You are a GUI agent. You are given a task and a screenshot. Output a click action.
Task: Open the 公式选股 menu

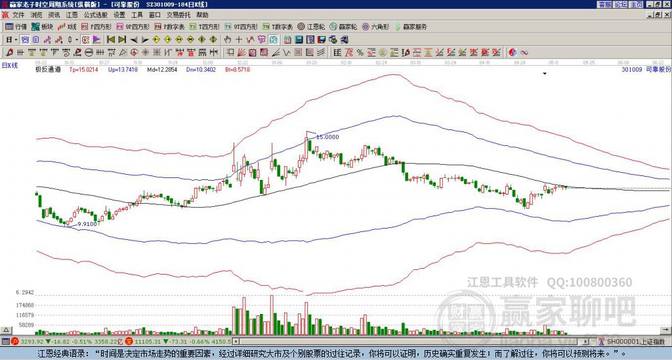[x=96, y=15]
